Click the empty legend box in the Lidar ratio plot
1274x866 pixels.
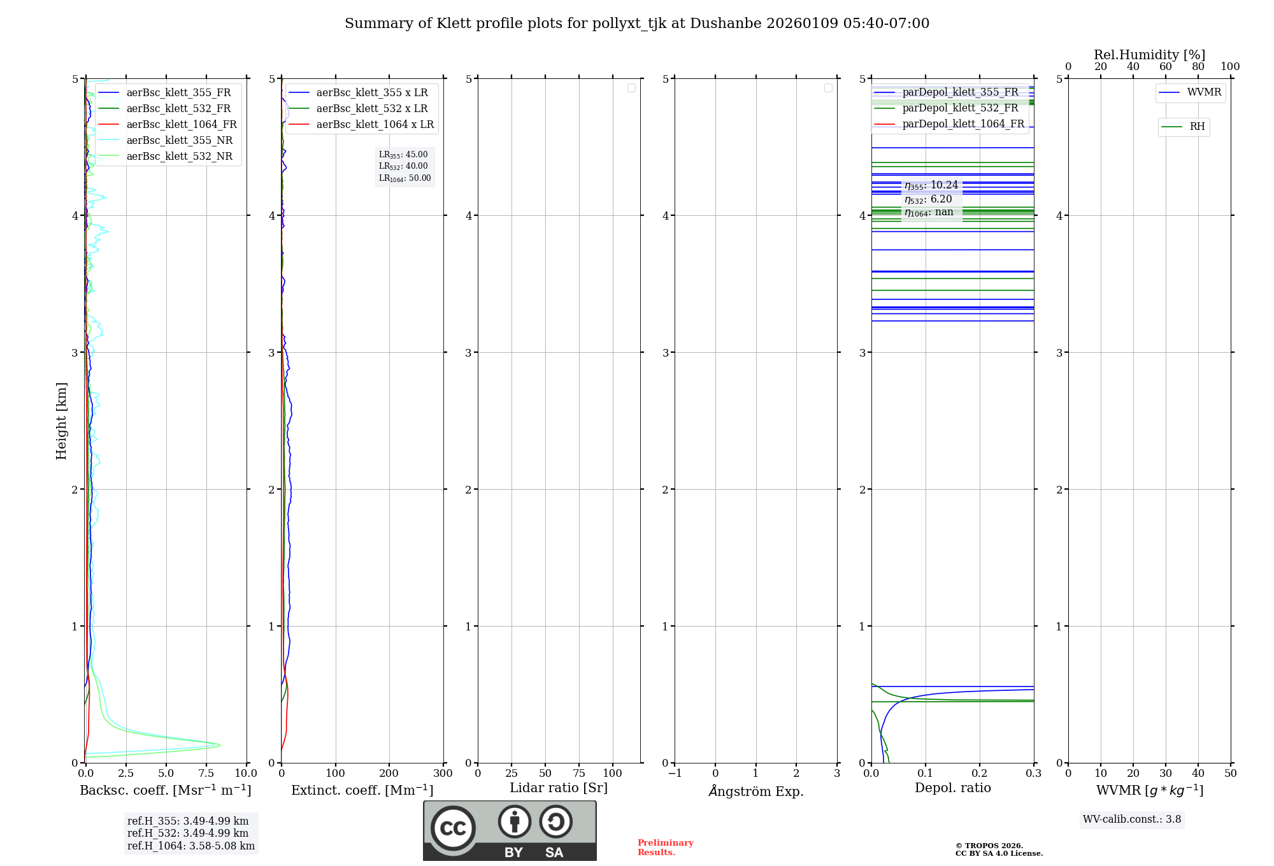click(631, 88)
